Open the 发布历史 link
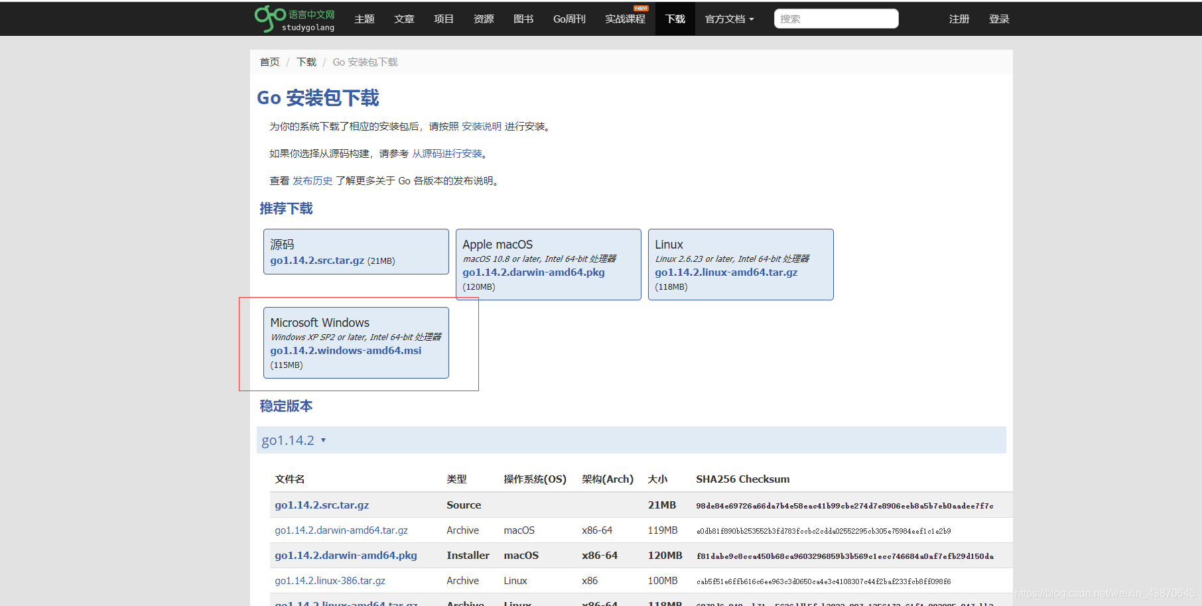1202x606 pixels. (x=312, y=181)
